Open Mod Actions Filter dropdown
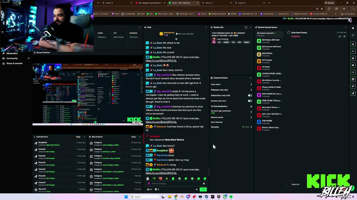 coord(134,137)
